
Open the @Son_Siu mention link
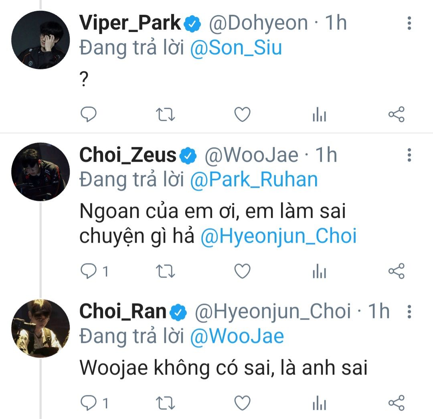(236, 48)
